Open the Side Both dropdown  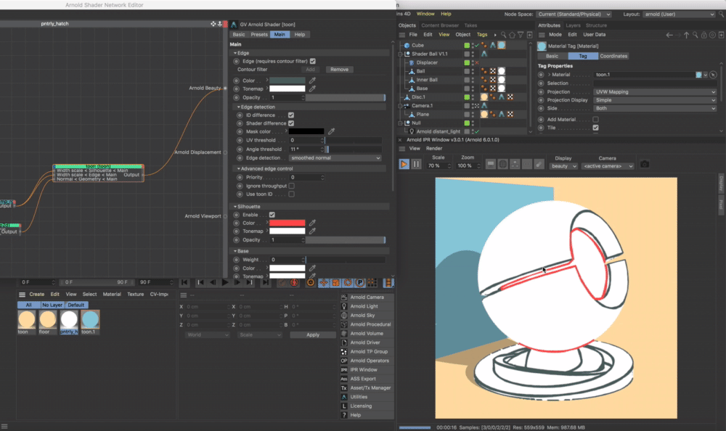click(x=655, y=108)
